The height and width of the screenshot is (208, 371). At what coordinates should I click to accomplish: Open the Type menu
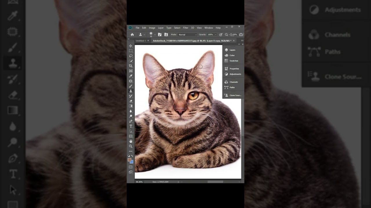[x=169, y=28]
